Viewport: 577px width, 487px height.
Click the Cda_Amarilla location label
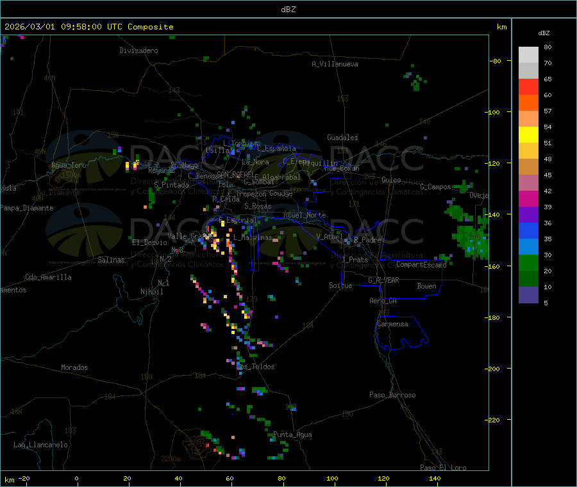pos(48,277)
